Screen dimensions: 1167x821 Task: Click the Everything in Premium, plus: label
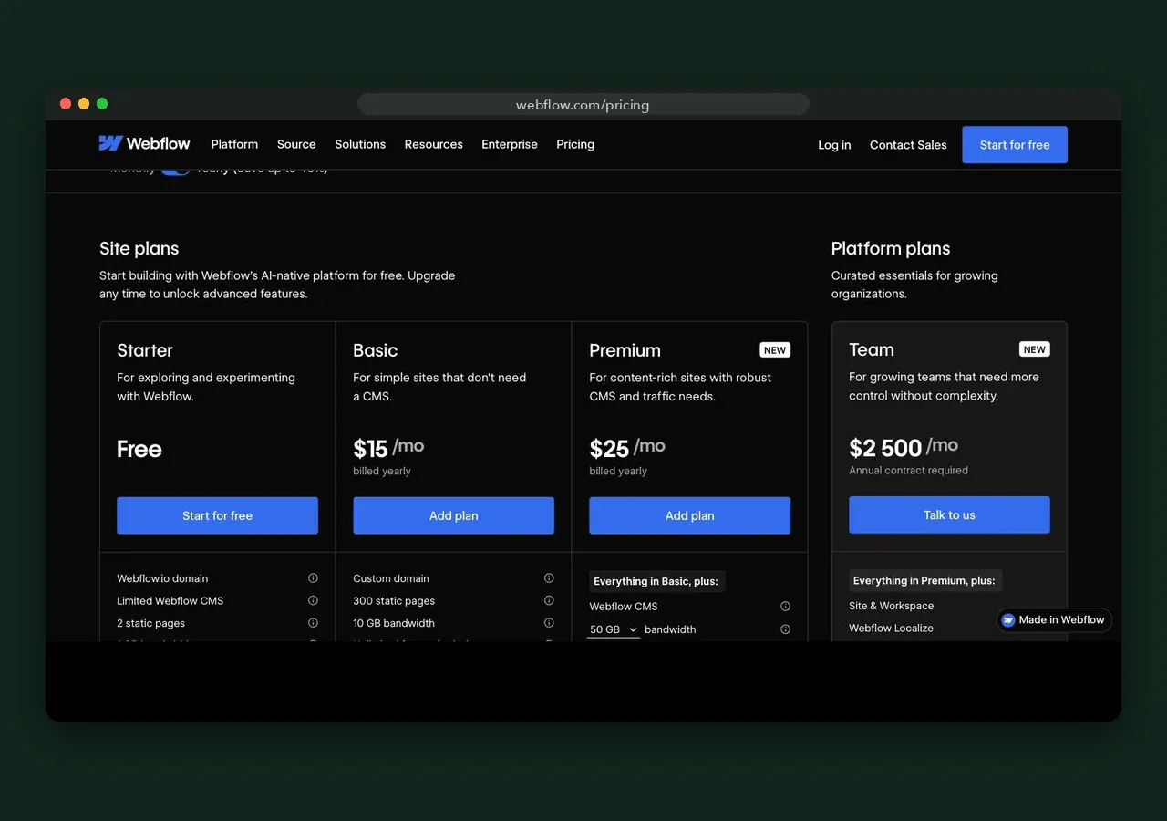[x=924, y=580]
